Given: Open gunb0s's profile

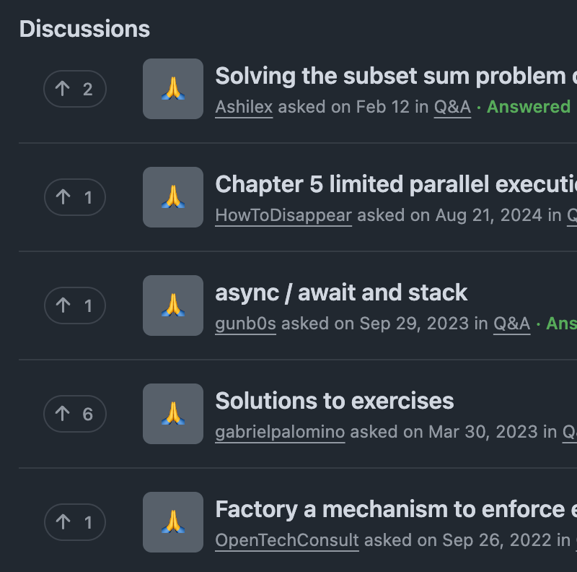Looking at the screenshot, I should pyautogui.click(x=245, y=324).
